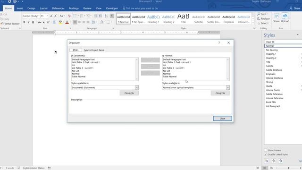Click Close button at bottom of Organizer

[x=222, y=119]
